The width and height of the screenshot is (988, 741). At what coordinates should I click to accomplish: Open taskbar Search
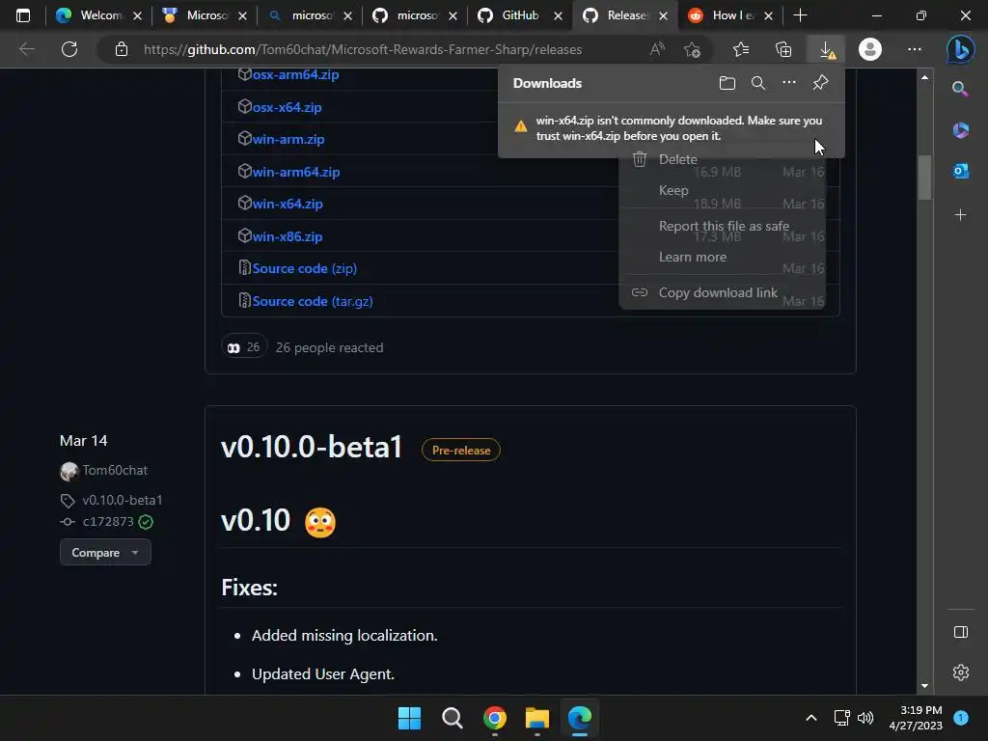pos(452,718)
